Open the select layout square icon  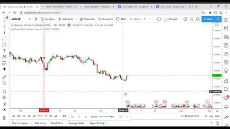tap(159, 19)
